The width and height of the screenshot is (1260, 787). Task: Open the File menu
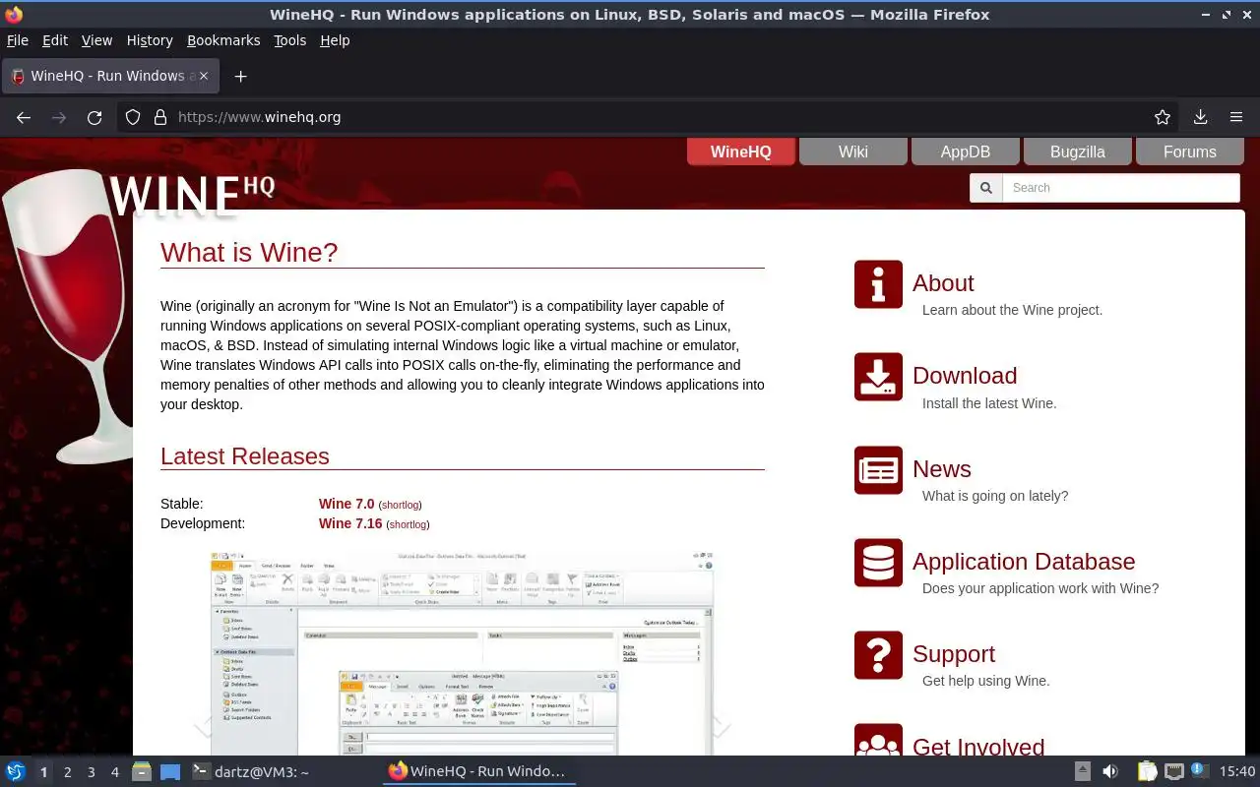[18, 40]
